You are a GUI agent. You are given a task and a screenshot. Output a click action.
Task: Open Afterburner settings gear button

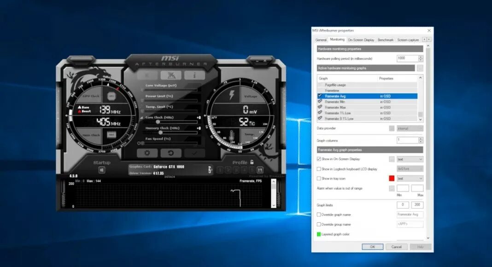(146, 153)
